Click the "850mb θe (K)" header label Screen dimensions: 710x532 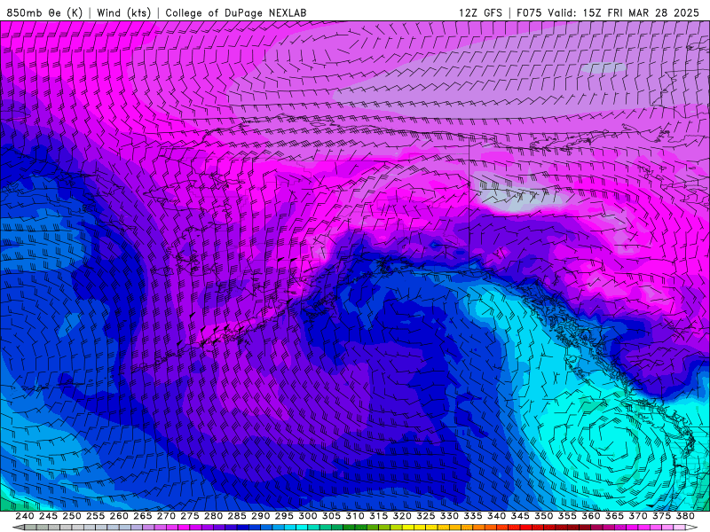coord(44,13)
